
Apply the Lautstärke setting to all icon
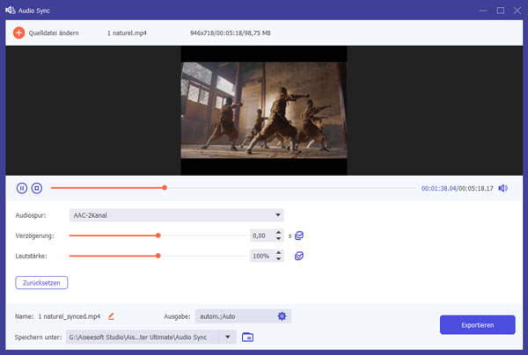tap(299, 256)
